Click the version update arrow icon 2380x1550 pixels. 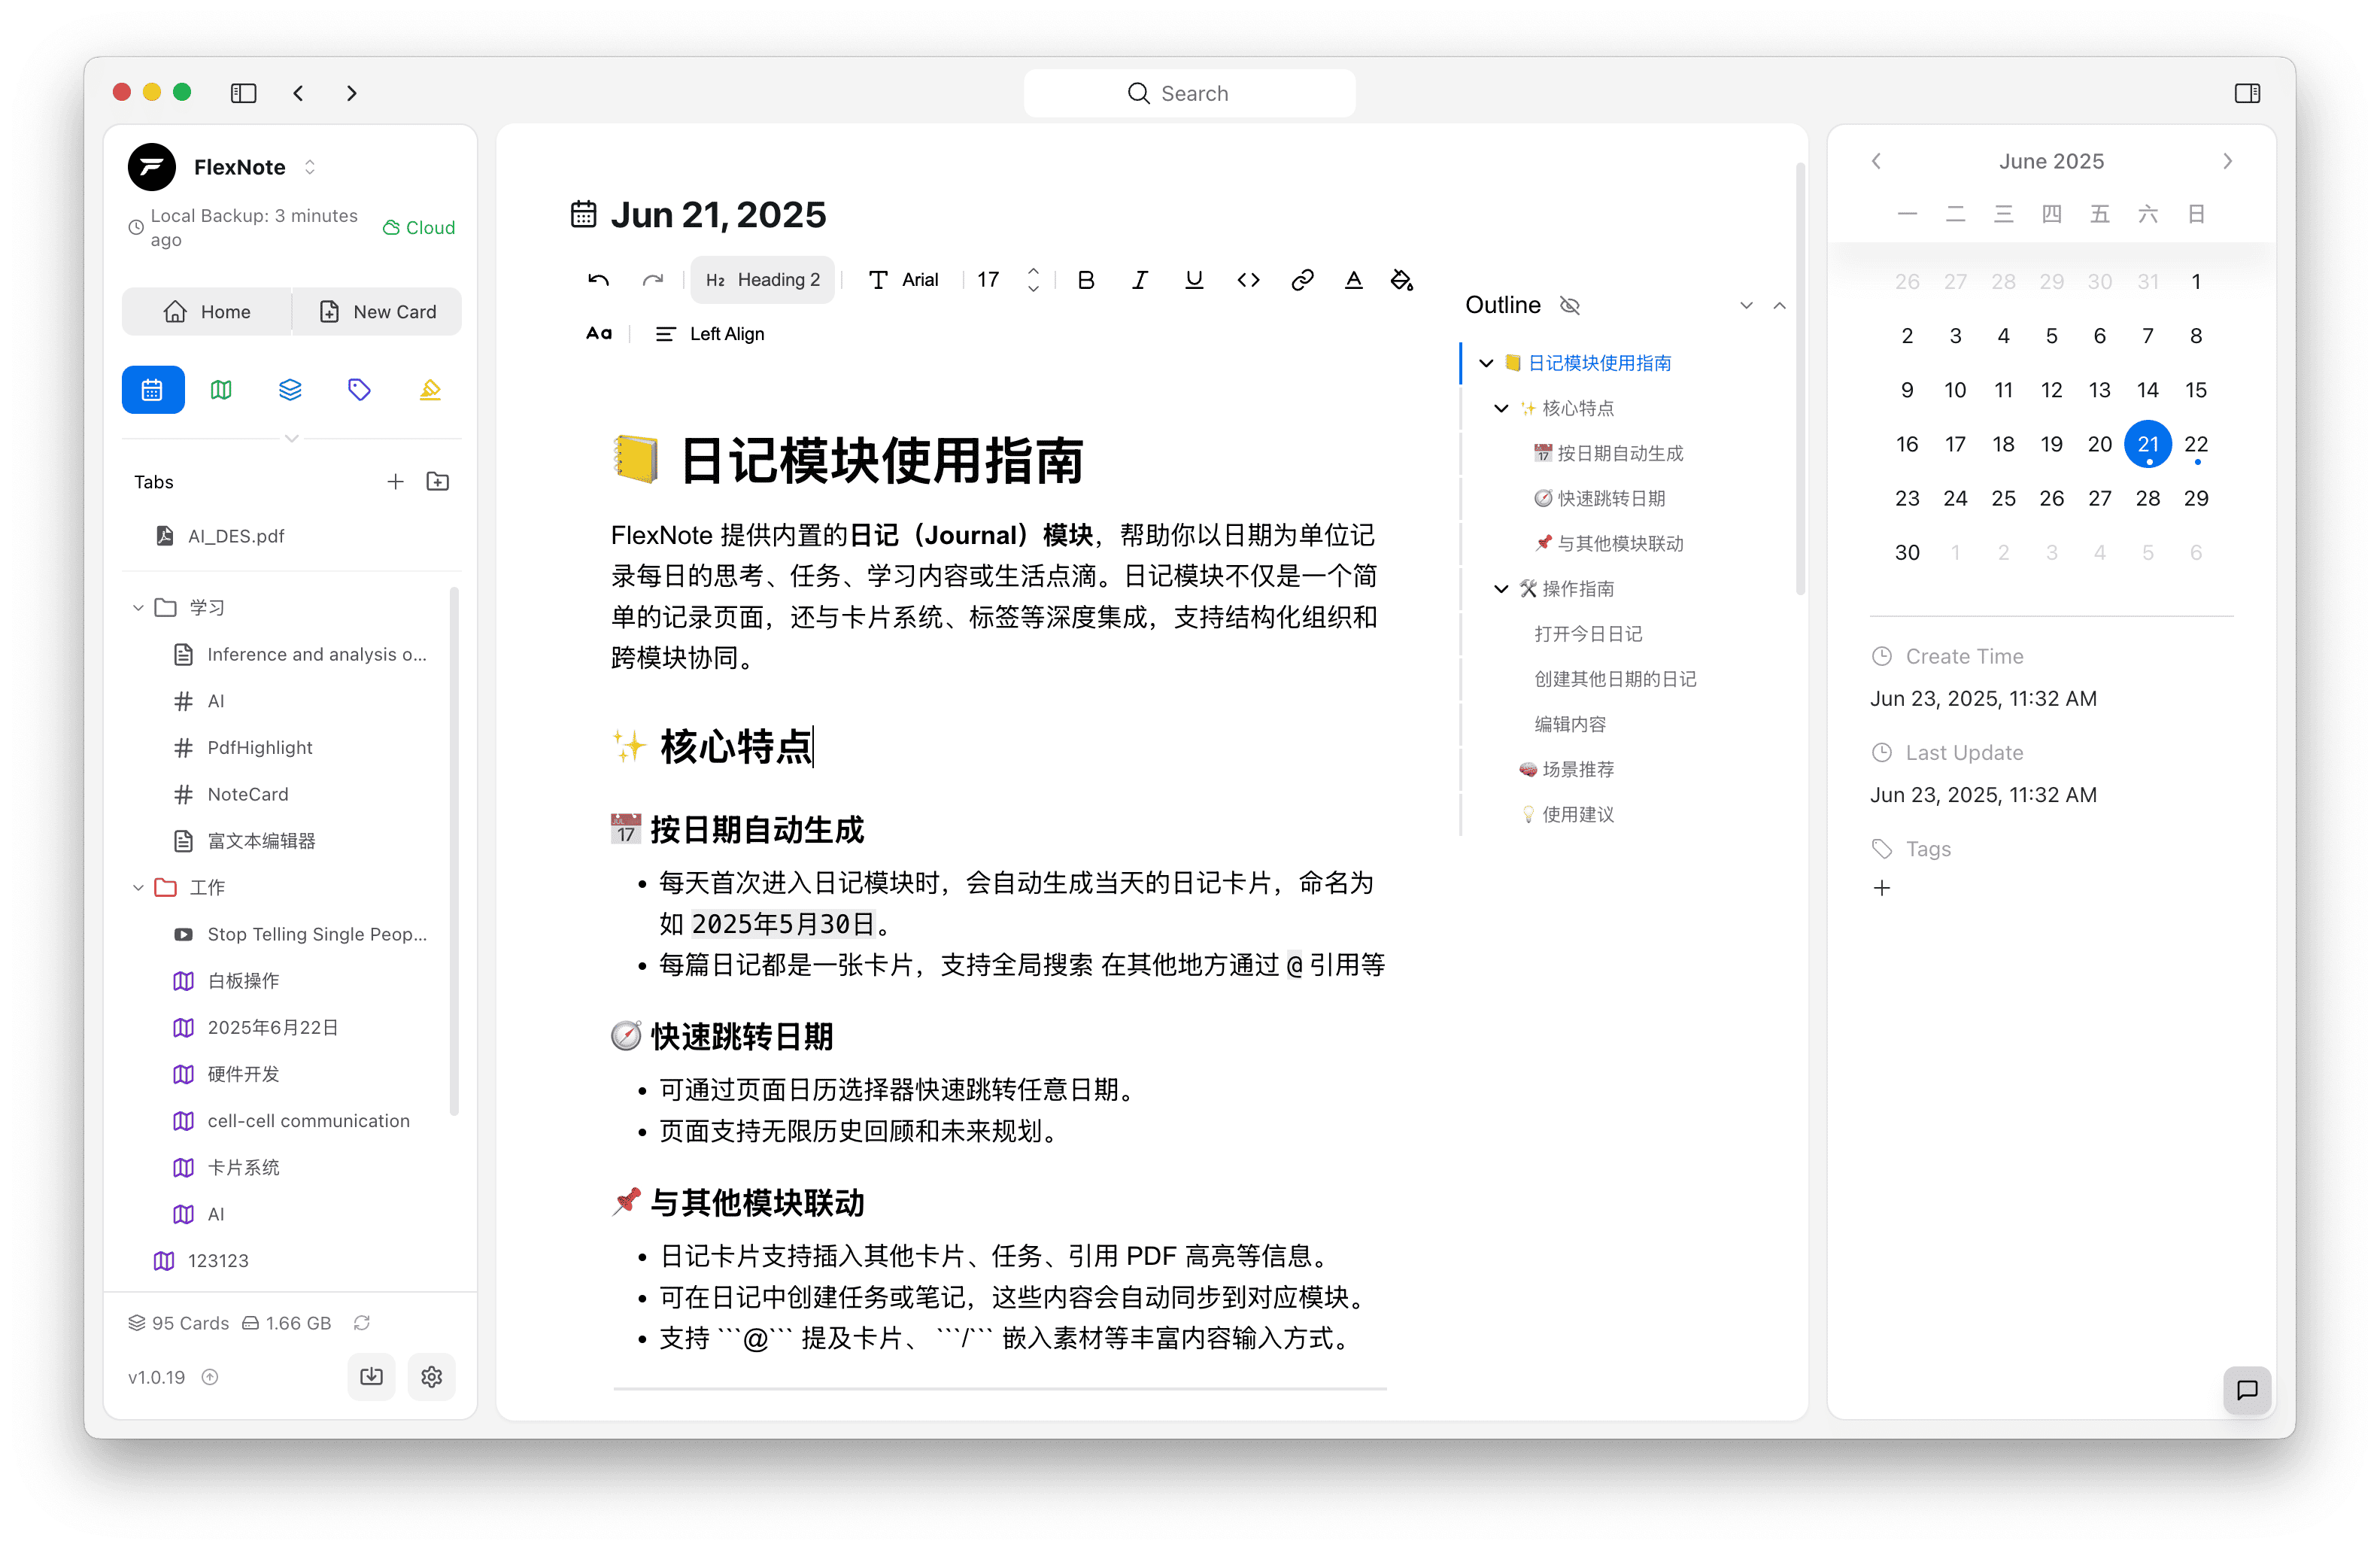click(210, 1377)
